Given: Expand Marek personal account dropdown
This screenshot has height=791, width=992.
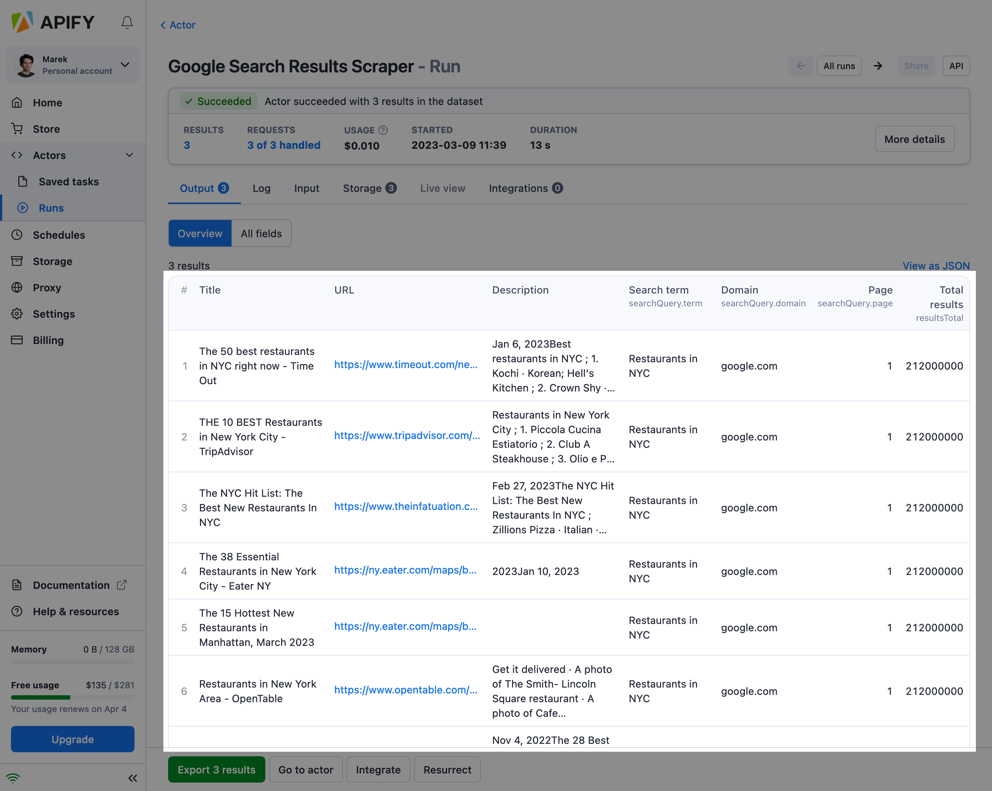Looking at the screenshot, I should [x=125, y=64].
